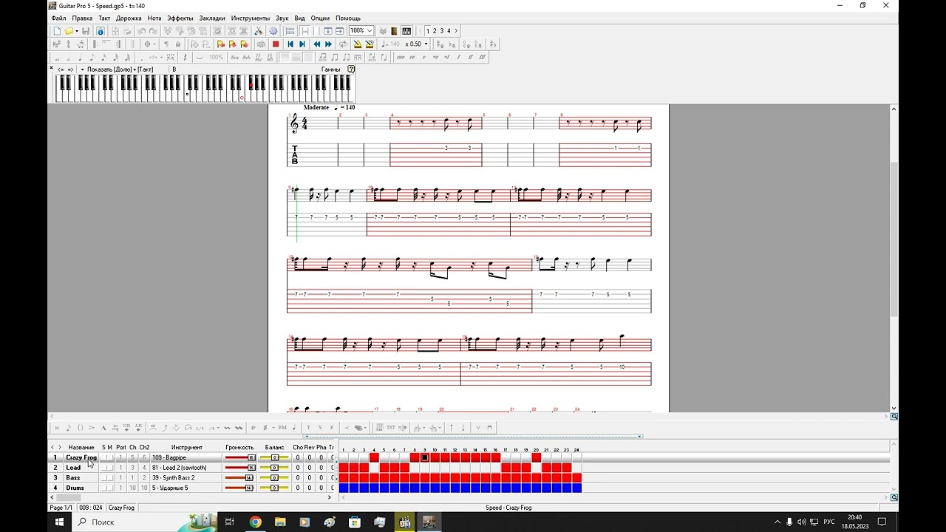Image resolution: width=946 pixels, height=532 pixels.
Task: Click the 109 - Bagpipe instrument
Action: (x=187, y=457)
